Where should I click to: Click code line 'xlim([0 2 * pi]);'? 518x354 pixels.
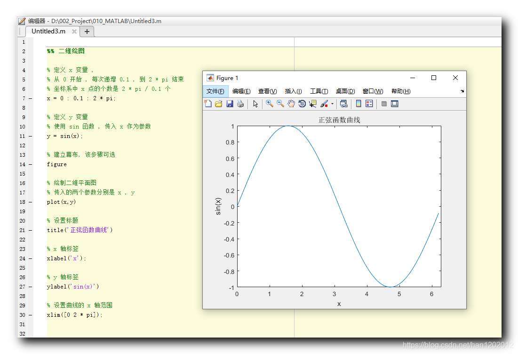tap(75, 315)
